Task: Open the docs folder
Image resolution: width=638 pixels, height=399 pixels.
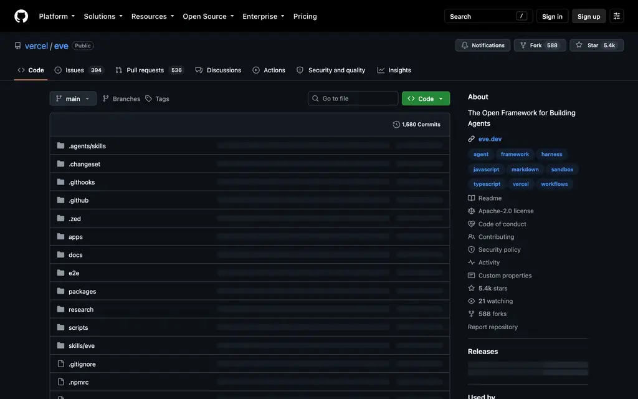Action: (75, 255)
